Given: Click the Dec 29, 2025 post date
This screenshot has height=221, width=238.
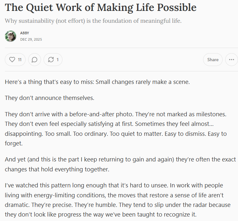Looking at the screenshot, I should click(31, 39).
